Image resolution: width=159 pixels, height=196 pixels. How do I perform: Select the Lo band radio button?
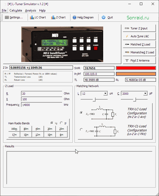[52, 123]
